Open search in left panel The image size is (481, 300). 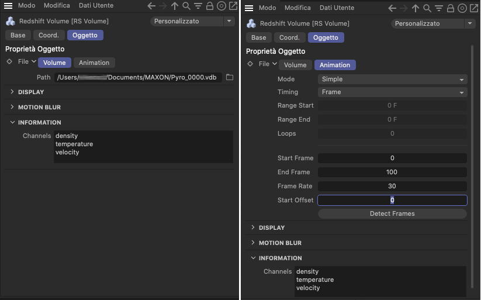click(186, 6)
